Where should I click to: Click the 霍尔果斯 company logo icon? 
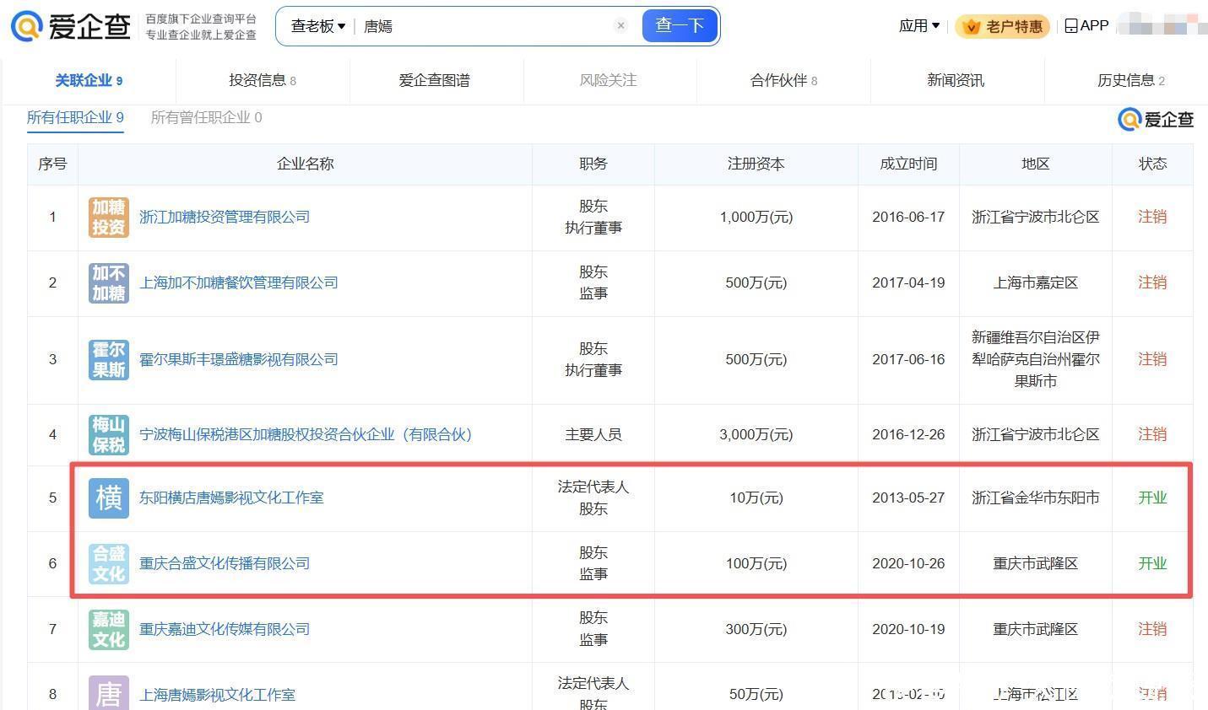109,360
